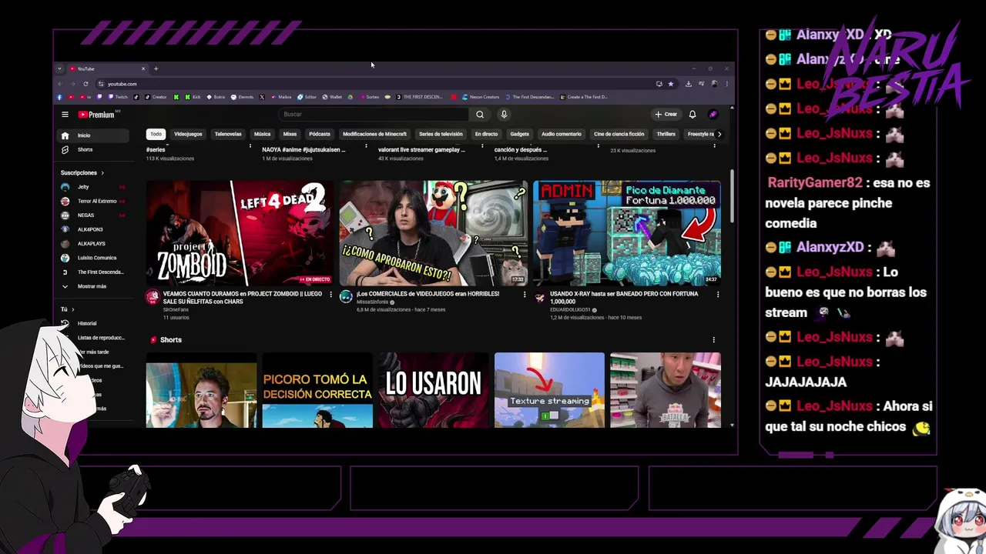Open options for videojuegos comerciales video
This screenshot has height=554, width=986.
[x=525, y=295]
